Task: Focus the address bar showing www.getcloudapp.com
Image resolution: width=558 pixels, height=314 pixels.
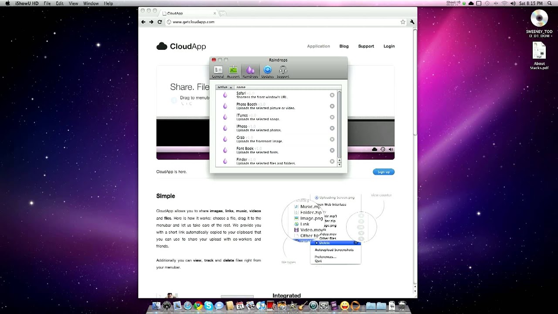Action: pos(286,22)
